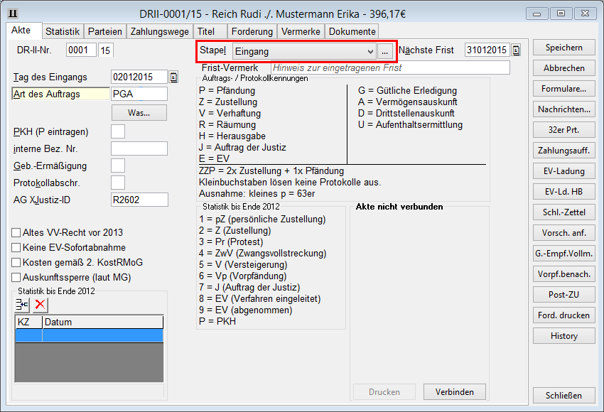This screenshot has width=604, height=412.
Task: Click the insert row icon under Statistik bis Ende 2012
Action: pos(23,304)
